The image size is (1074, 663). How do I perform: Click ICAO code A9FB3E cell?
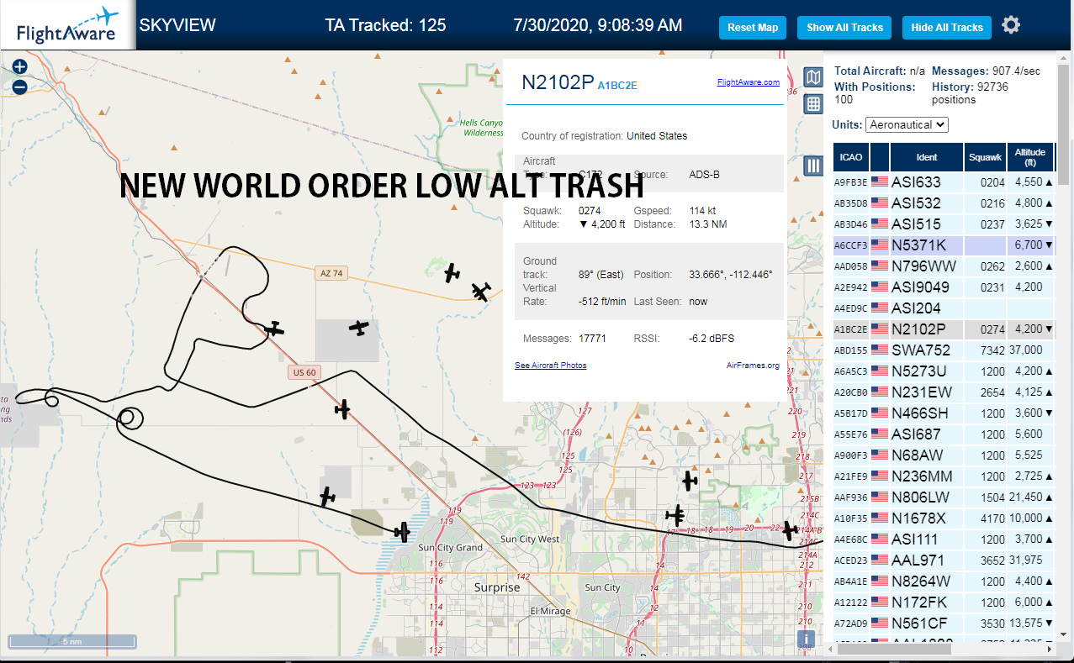pos(850,182)
